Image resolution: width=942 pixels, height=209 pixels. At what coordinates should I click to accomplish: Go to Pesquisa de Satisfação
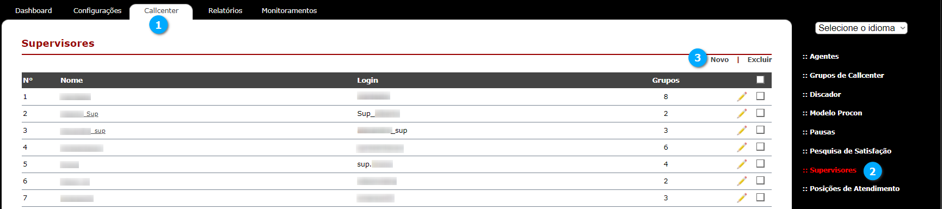[847, 151]
